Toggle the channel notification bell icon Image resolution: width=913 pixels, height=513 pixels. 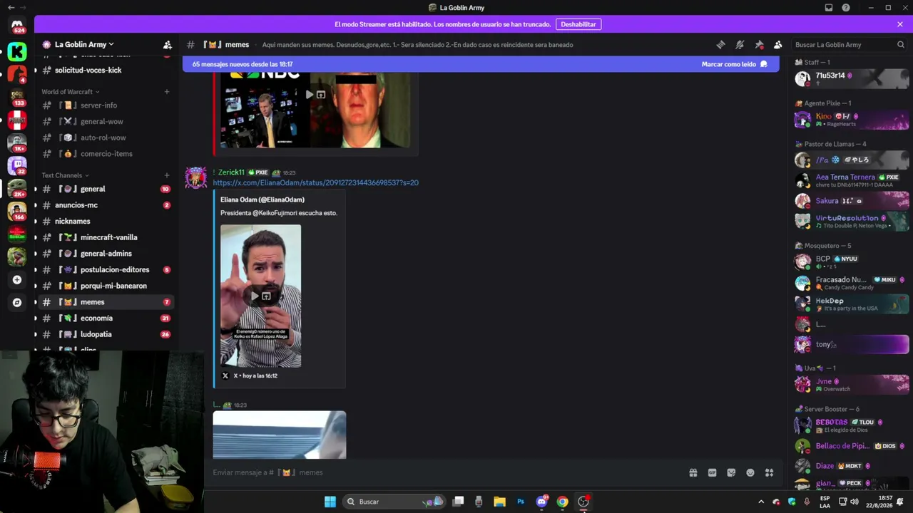740,44
